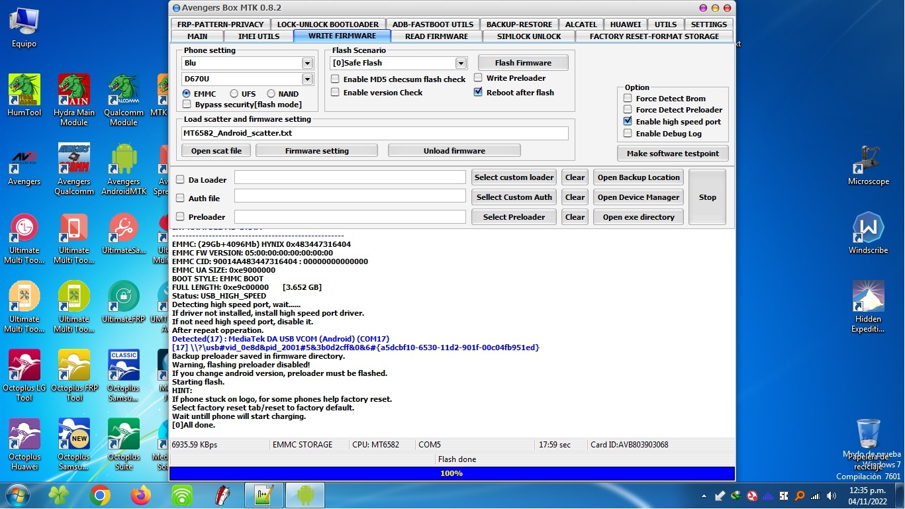The height and width of the screenshot is (509, 905).
Task: Launch Hydra Qualcomm Module shortcut
Action: coord(124,100)
